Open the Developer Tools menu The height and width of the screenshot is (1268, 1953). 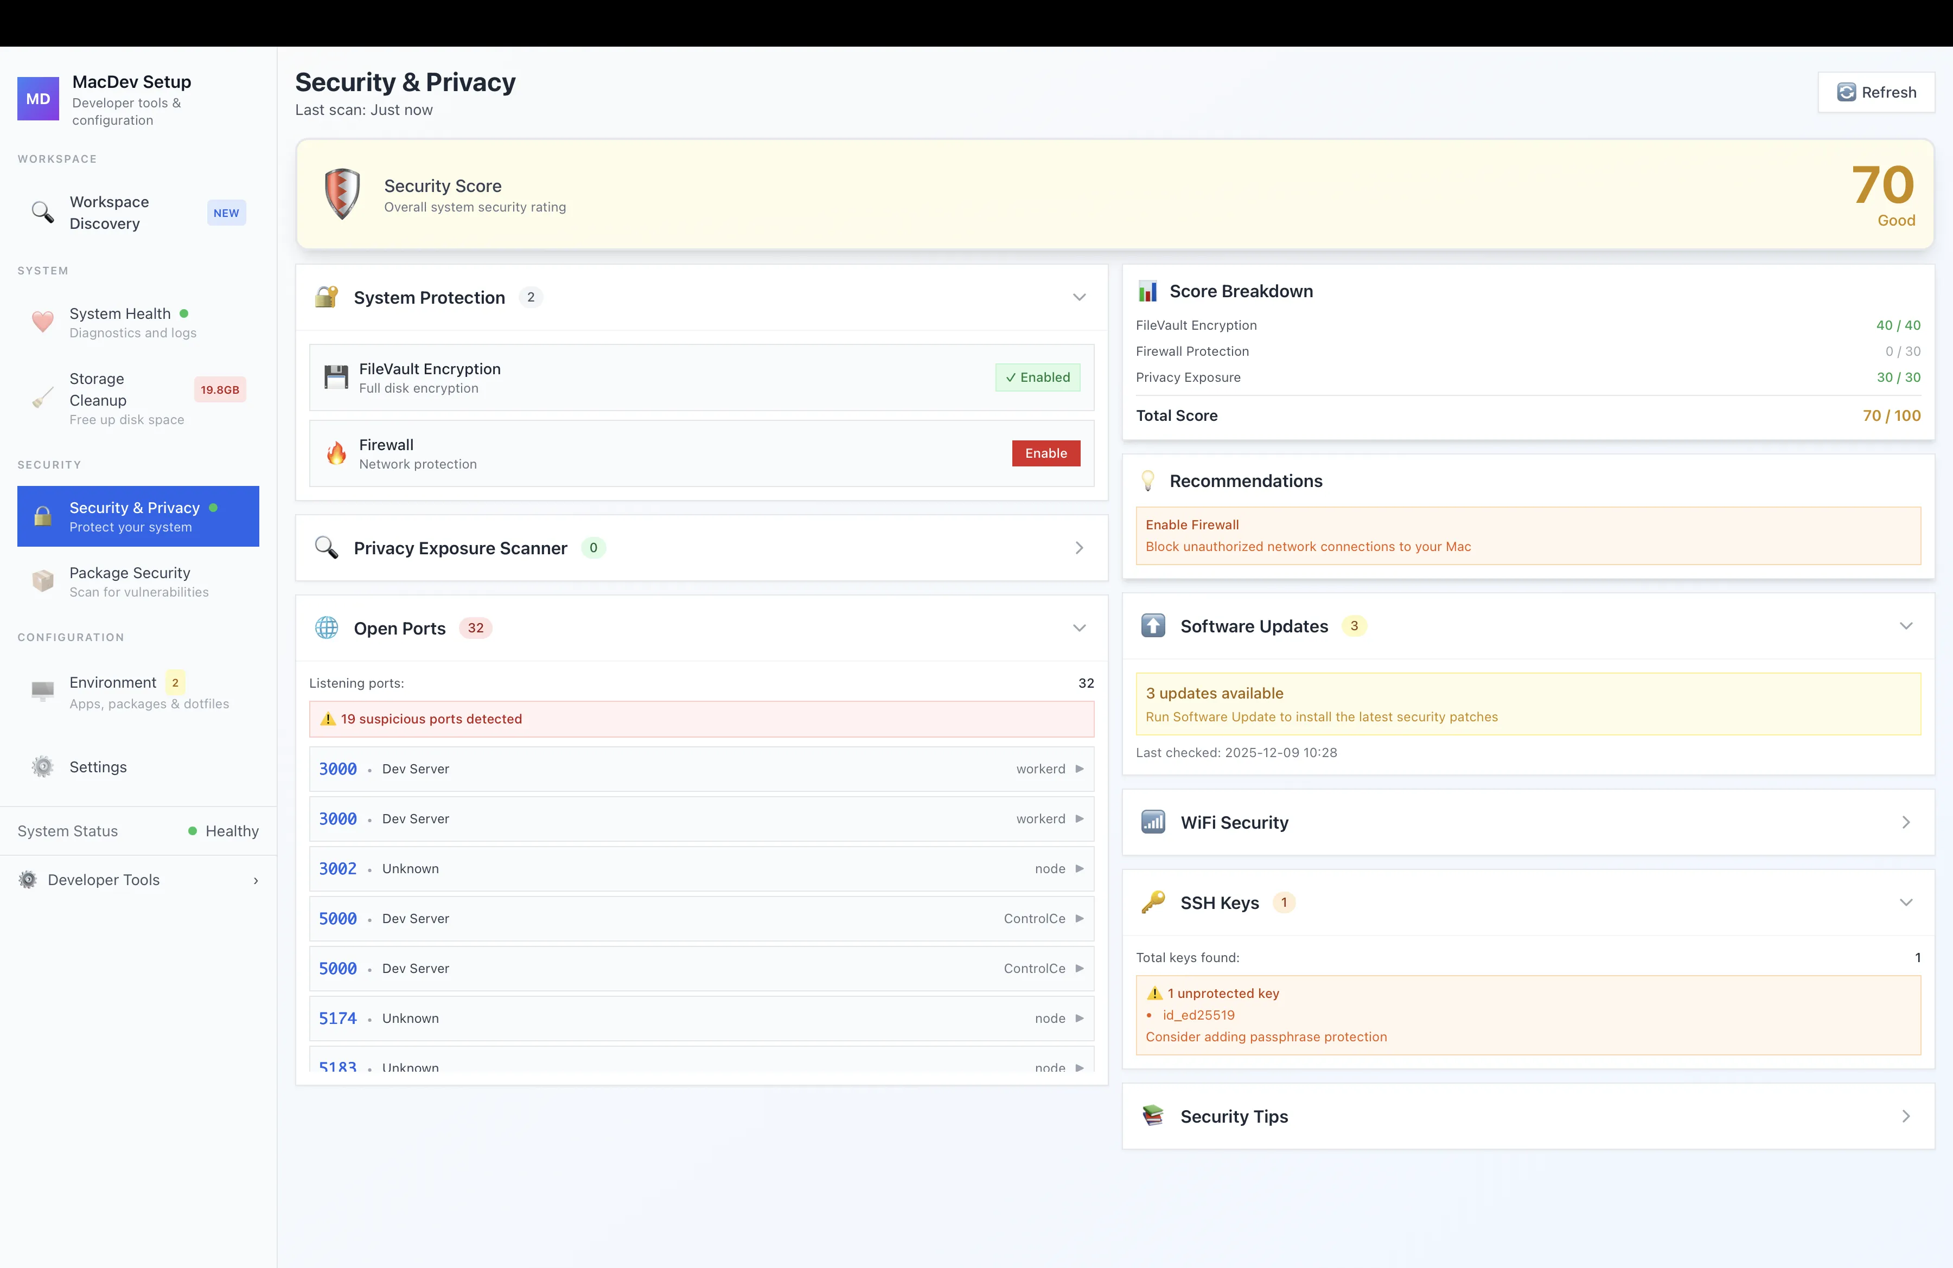pyautogui.click(x=102, y=879)
